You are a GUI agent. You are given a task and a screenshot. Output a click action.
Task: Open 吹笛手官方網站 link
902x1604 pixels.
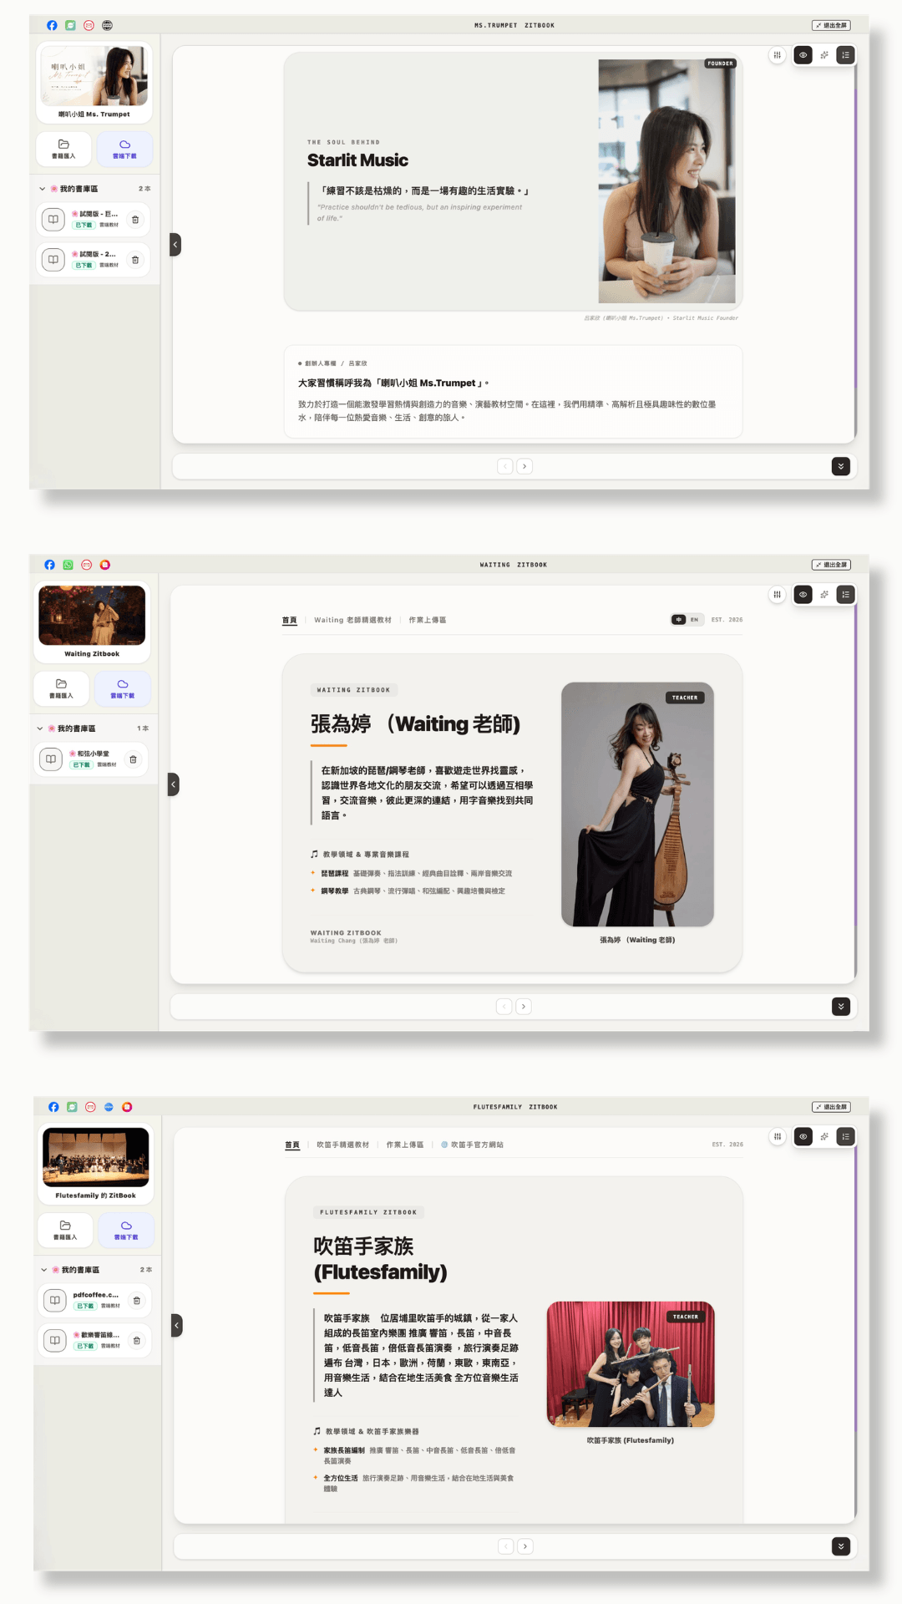coord(473,1145)
